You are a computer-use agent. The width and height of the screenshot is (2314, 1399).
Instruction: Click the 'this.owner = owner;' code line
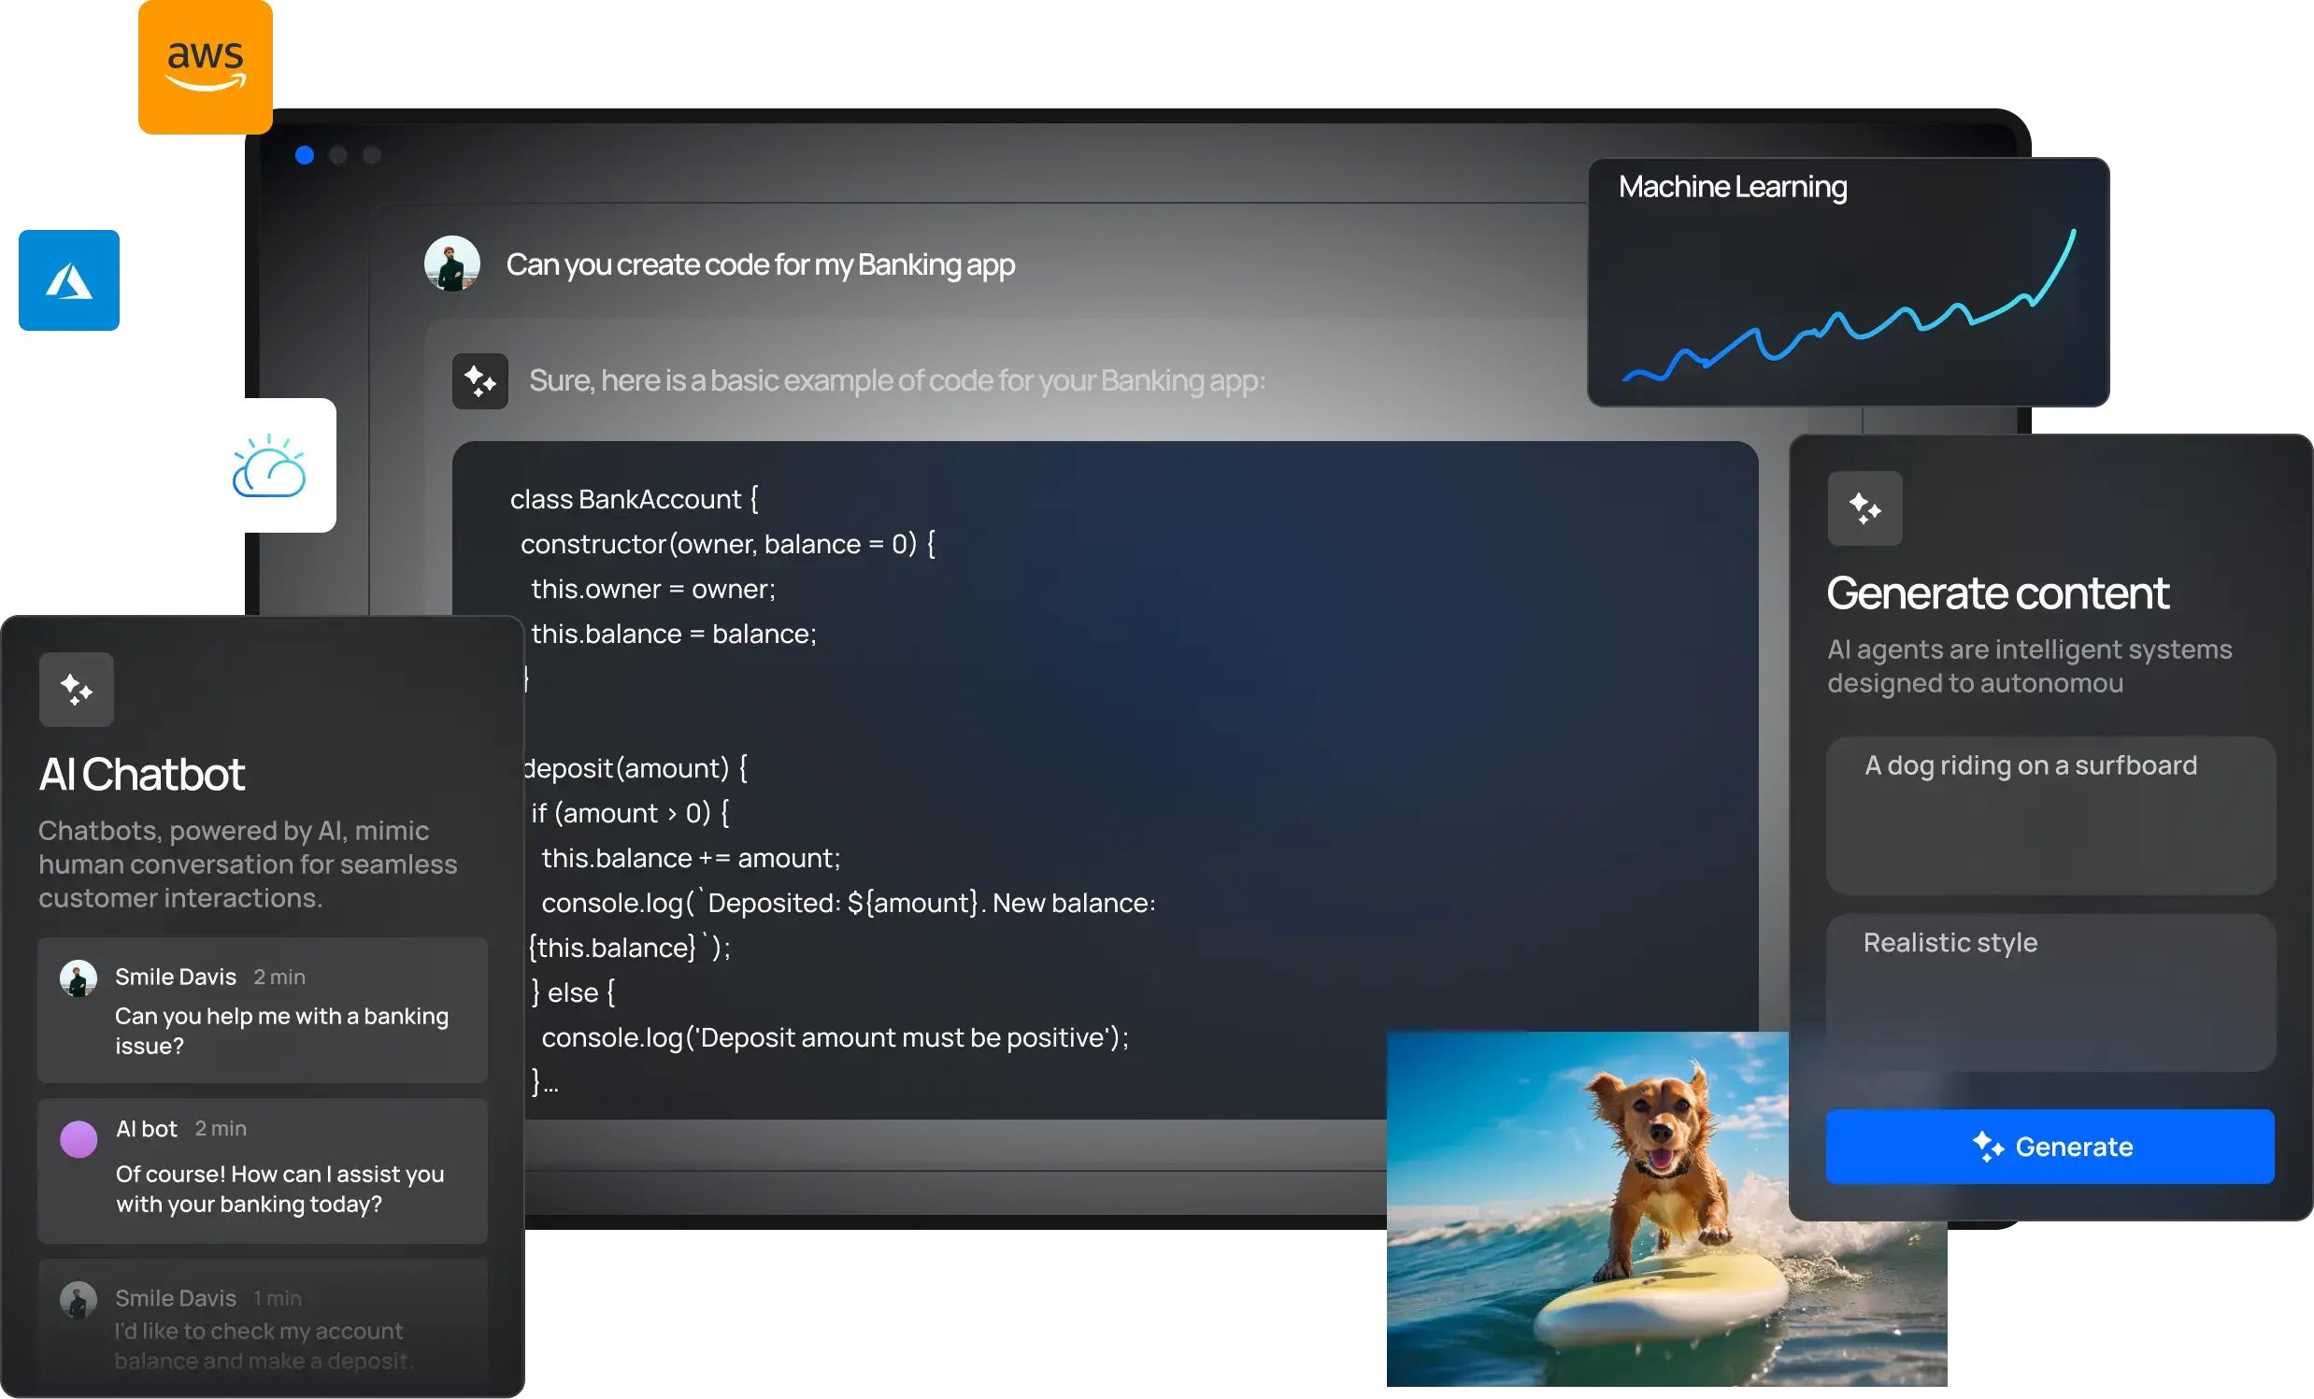[x=653, y=590]
